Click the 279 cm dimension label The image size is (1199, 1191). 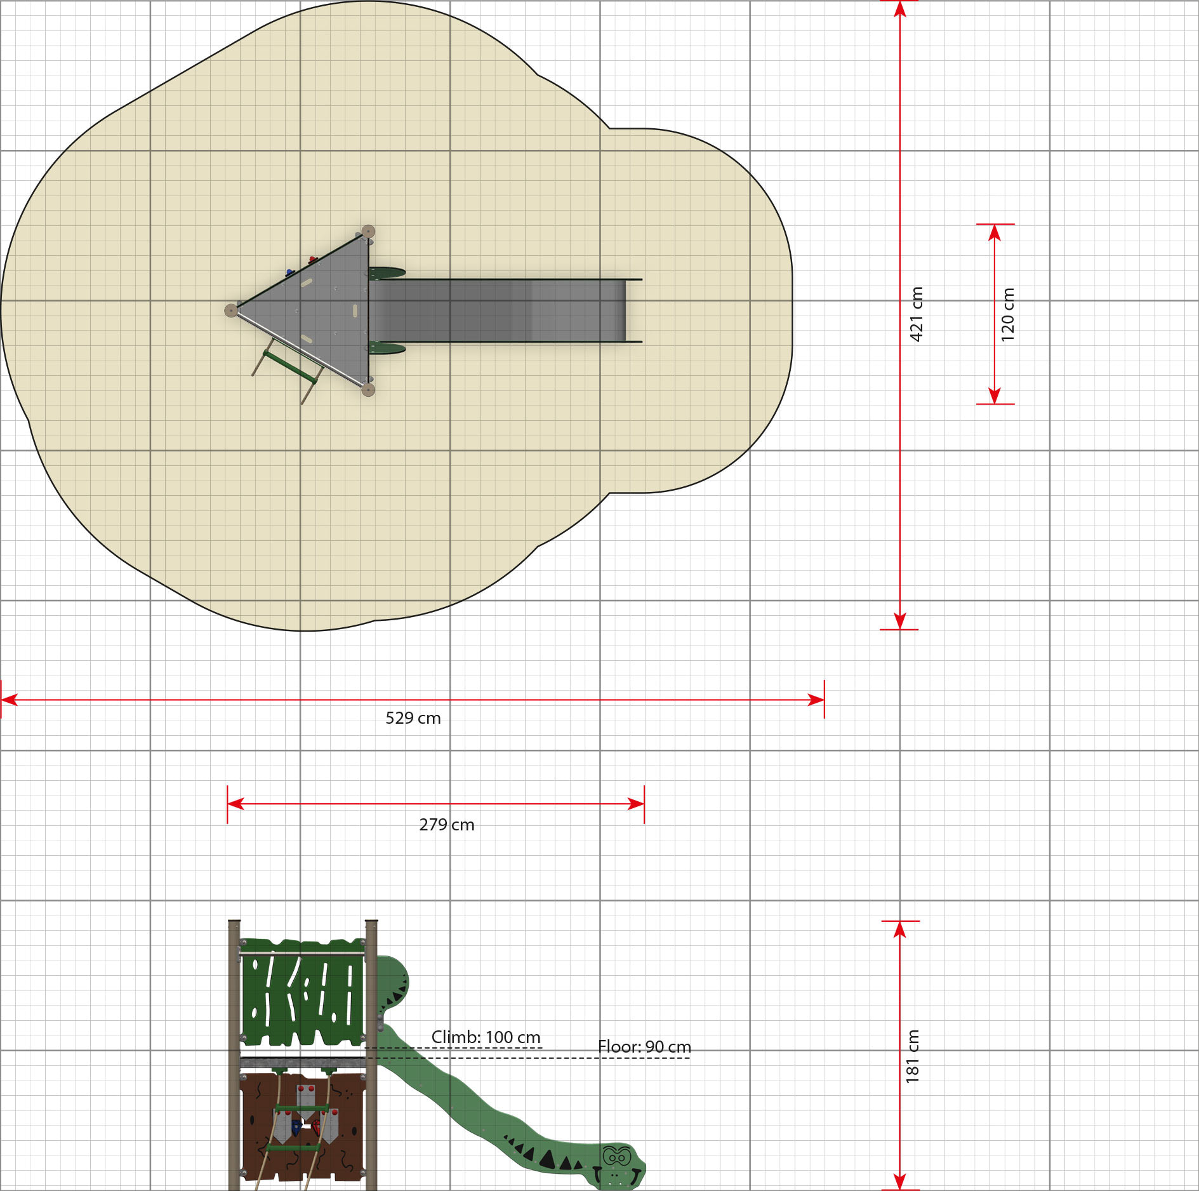(446, 825)
